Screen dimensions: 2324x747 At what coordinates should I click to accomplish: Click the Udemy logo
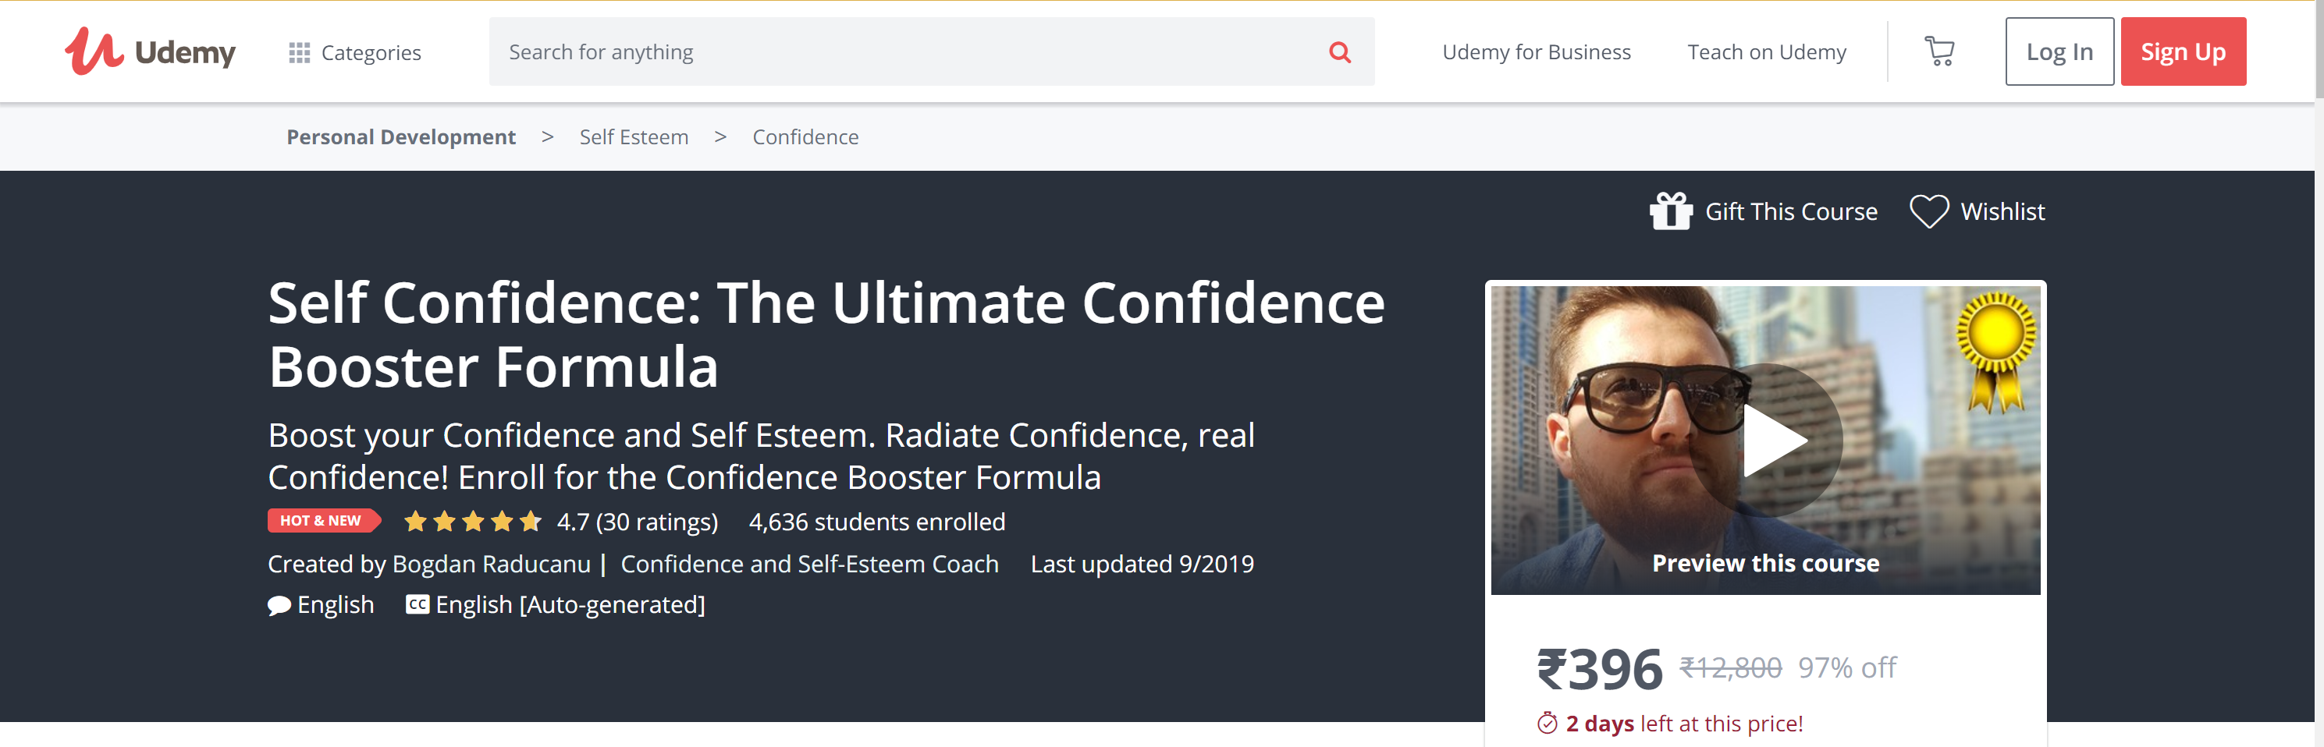[150, 51]
